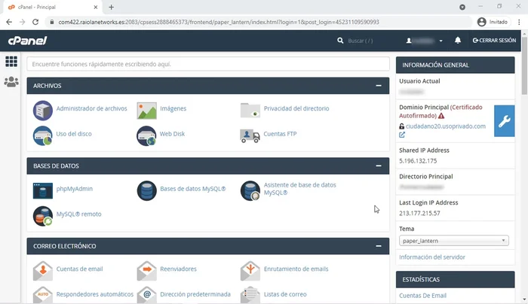528x304 pixels.
Task: Open Bases de datos MySQL icon
Action: click(146, 190)
